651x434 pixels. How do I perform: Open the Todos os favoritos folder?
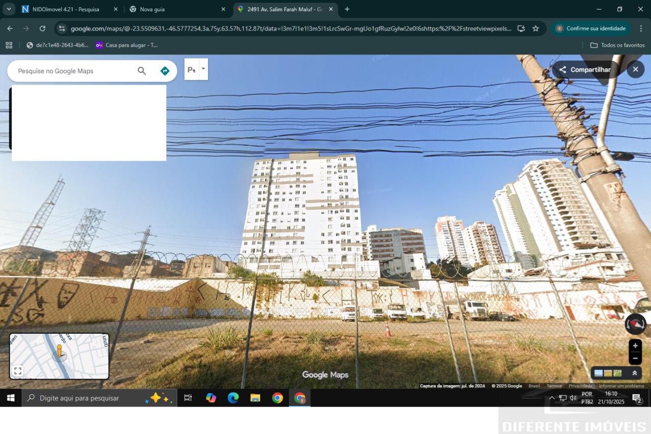[x=617, y=45]
